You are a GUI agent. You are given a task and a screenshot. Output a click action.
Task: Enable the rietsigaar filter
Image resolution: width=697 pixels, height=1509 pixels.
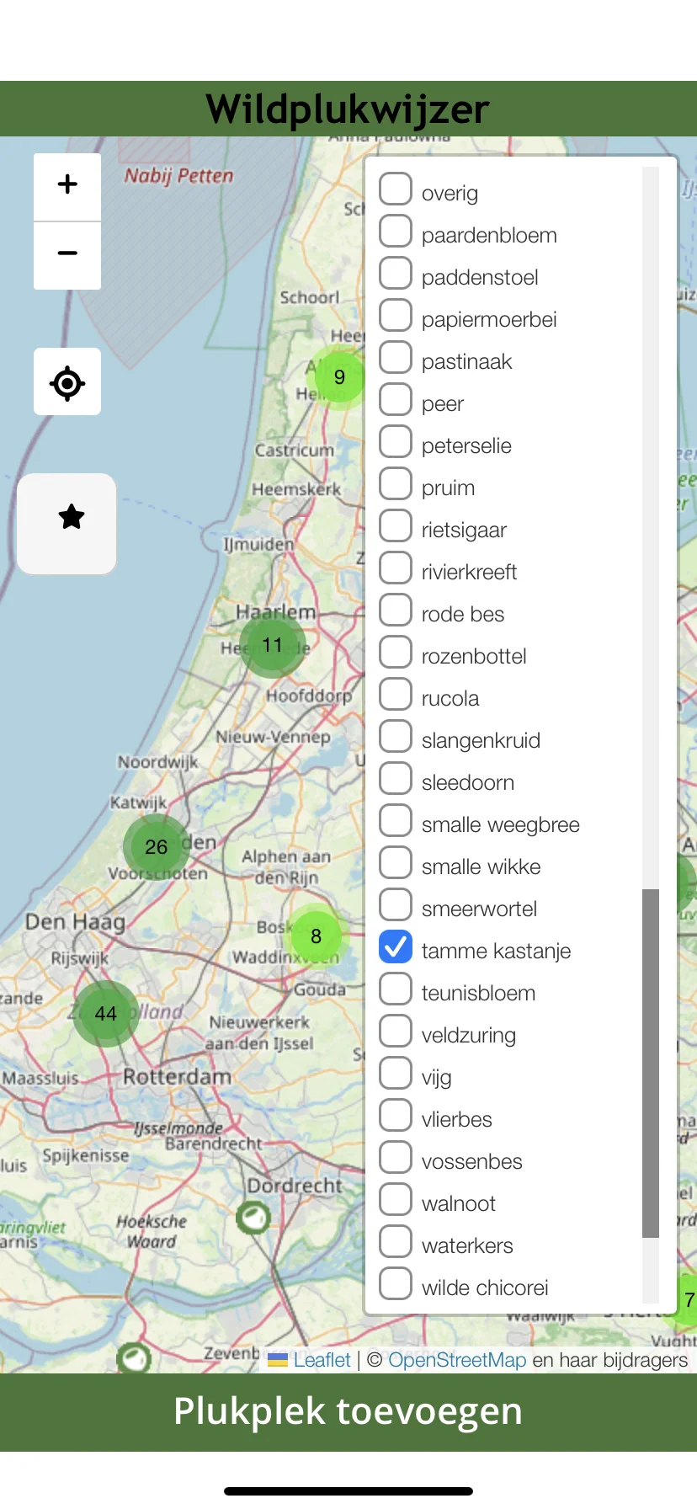396,526
